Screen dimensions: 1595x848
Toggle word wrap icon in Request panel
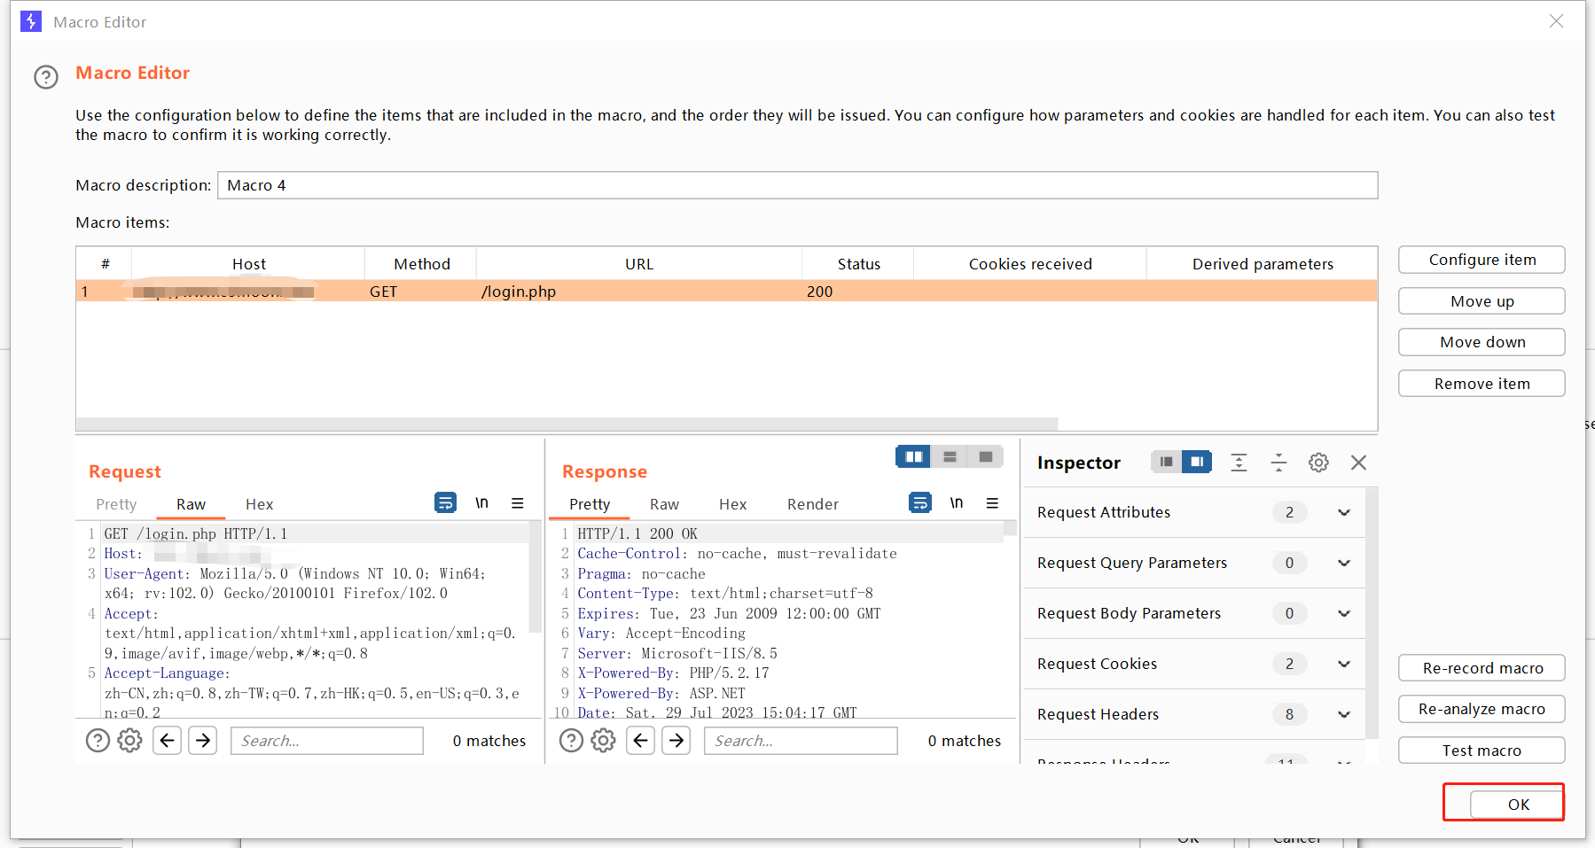point(446,502)
